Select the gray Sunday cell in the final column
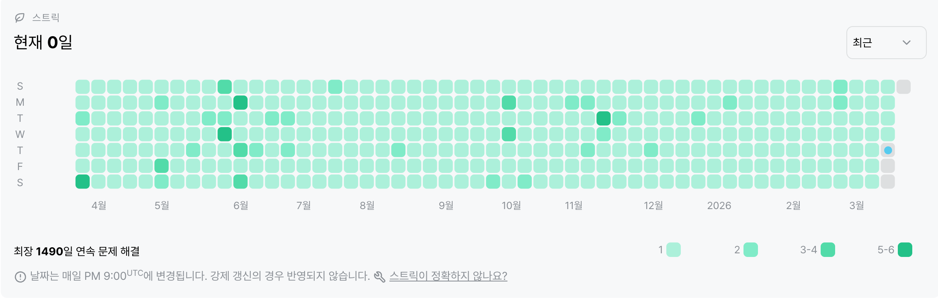Screen dimensions: 938x308 pyautogui.click(x=903, y=87)
